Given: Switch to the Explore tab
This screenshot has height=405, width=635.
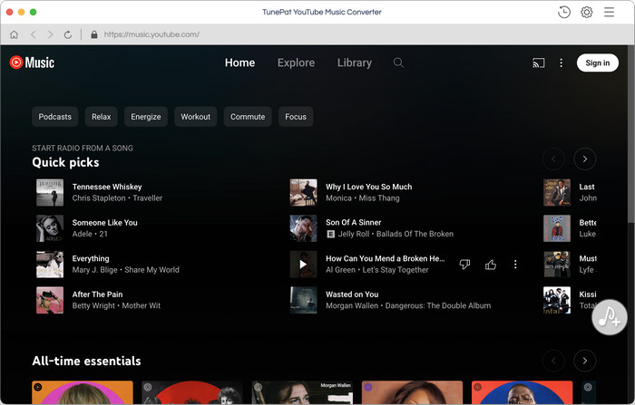Looking at the screenshot, I should tap(296, 63).
